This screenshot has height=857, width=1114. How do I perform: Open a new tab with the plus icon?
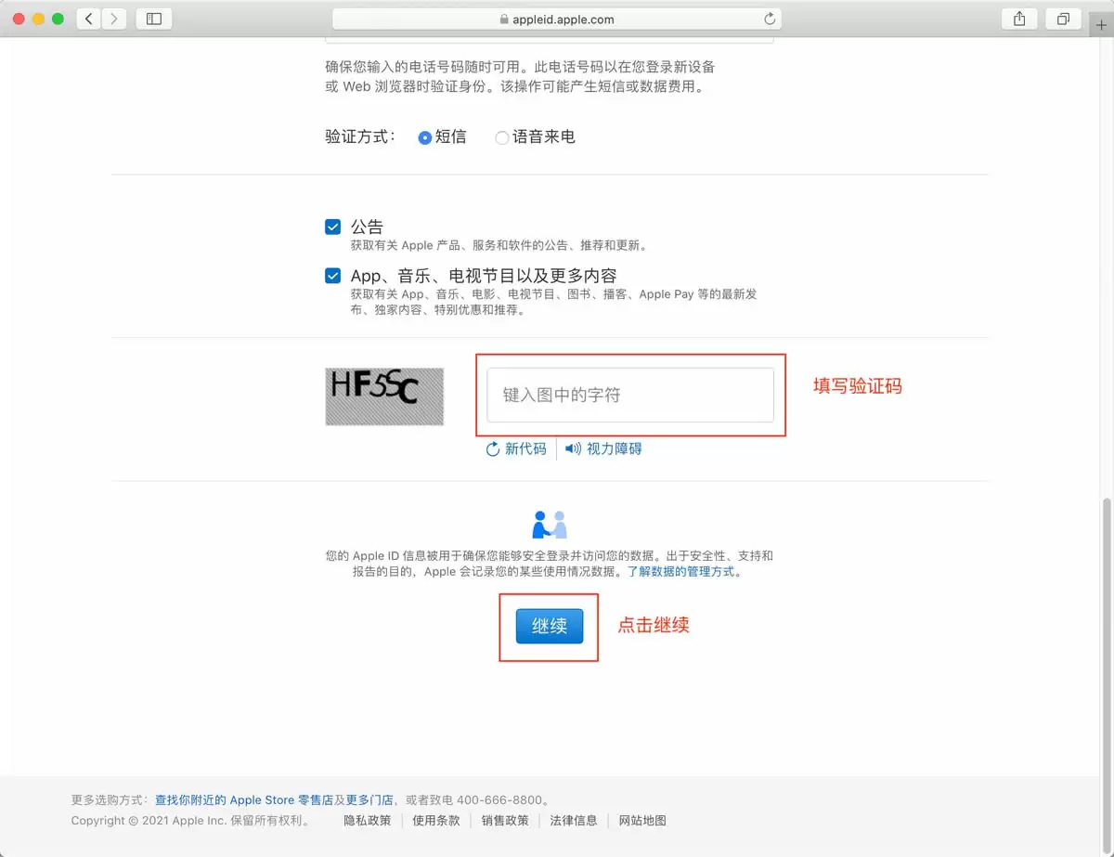pyautogui.click(x=1100, y=26)
